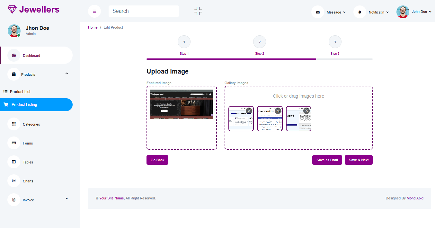Open the Dashboard gauge icon
Viewport: 435px width, 228px height.
click(14, 55)
